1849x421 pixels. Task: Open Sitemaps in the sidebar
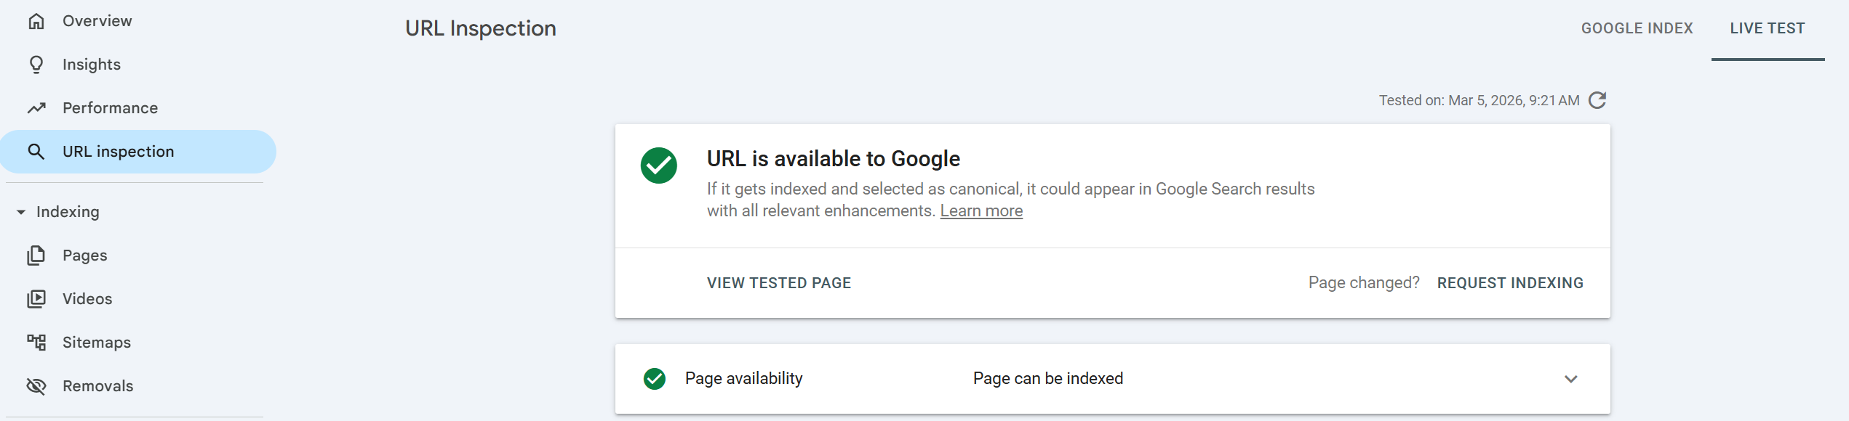click(x=97, y=343)
